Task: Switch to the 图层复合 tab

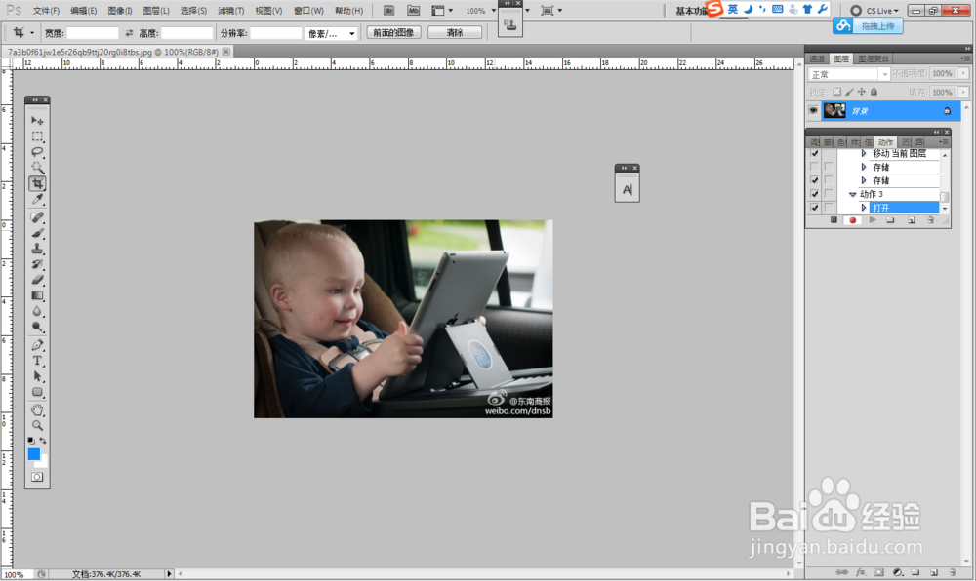Action: pos(874,59)
